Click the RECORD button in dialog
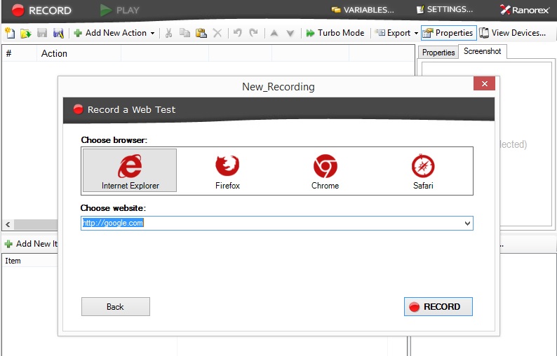The width and height of the screenshot is (557, 356). point(438,307)
